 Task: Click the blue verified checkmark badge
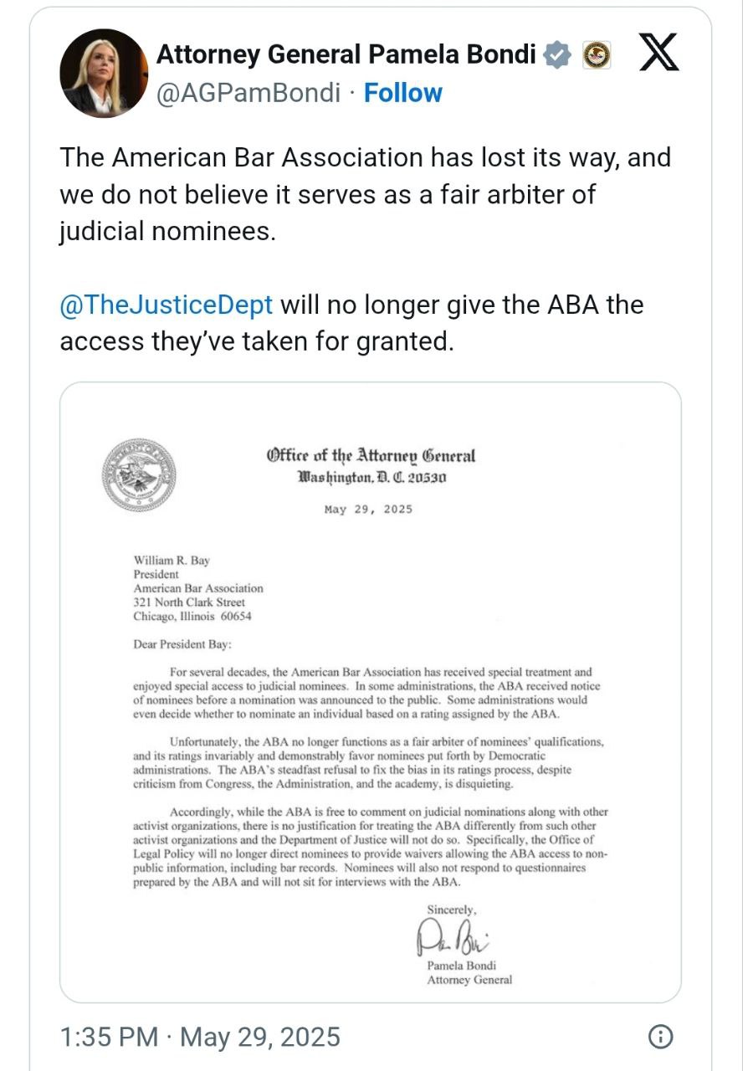pos(556,55)
